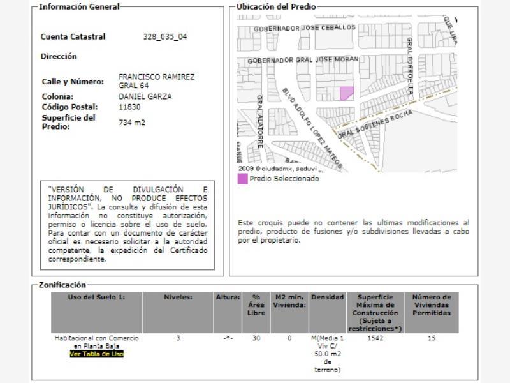Click the 'Superficie del Predio:' label
510x383 pixels.
point(68,122)
